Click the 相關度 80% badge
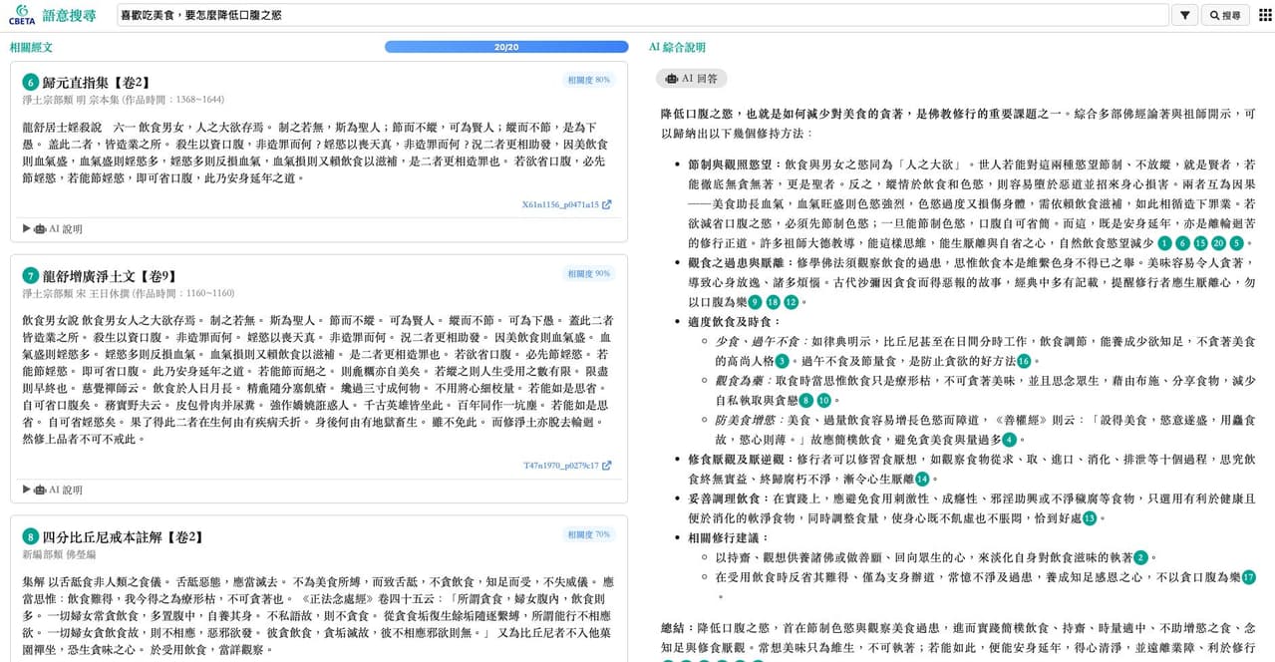 588,80
